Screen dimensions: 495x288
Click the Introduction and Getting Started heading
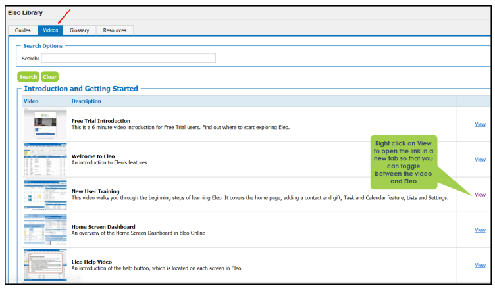point(81,89)
